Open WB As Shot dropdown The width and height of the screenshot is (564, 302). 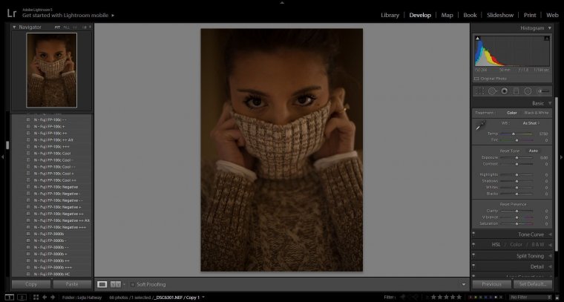(x=531, y=123)
